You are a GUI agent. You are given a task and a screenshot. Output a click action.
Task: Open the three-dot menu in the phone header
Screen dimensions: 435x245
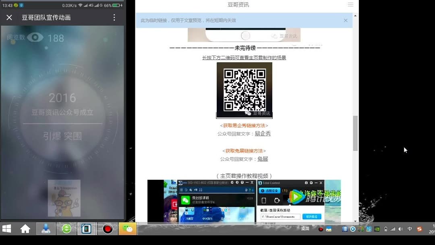(115, 17)
